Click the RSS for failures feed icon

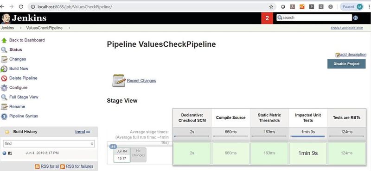[x=63, y=166]
